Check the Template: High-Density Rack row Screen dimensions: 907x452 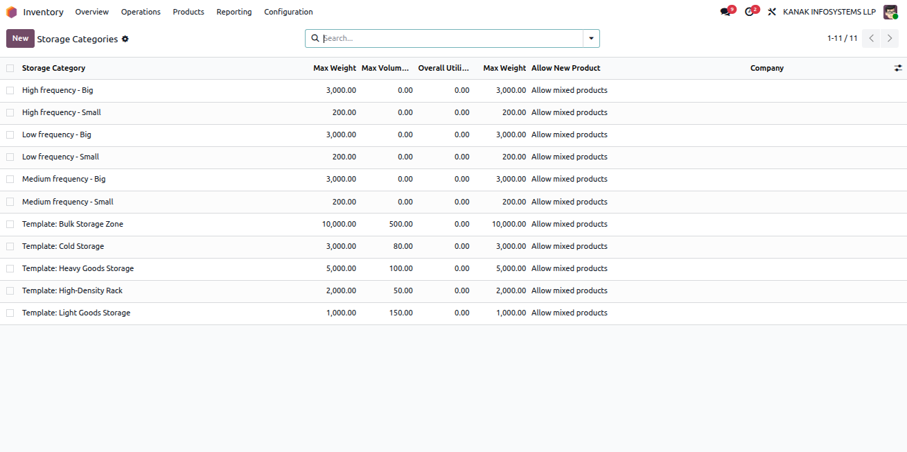10,290
